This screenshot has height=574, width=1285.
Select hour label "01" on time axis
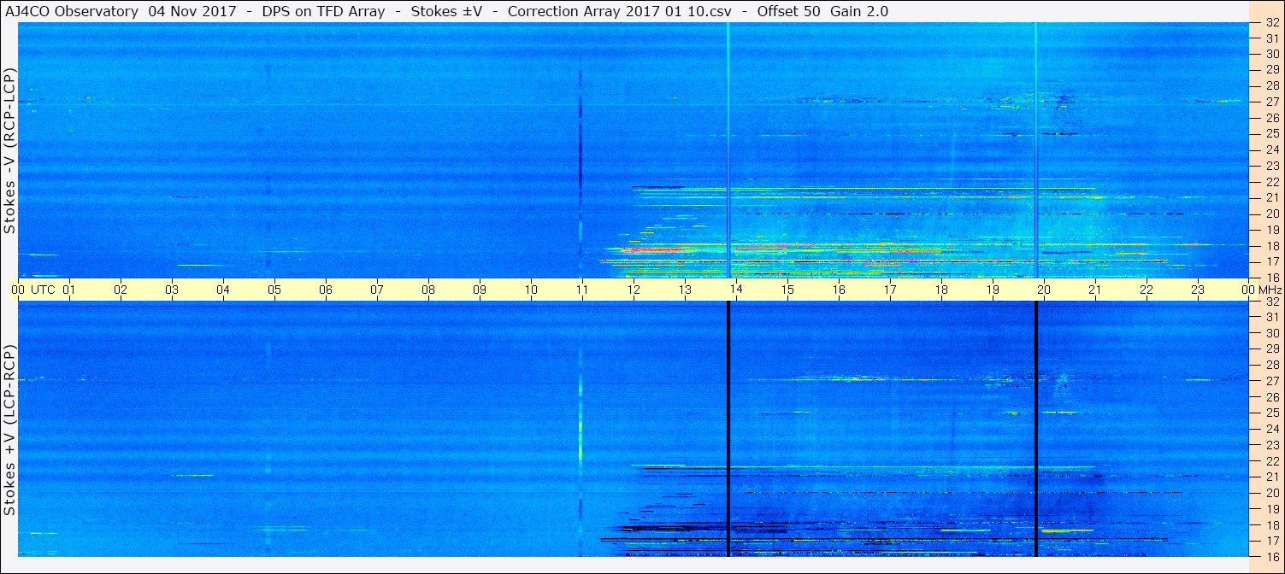(69, 290)
